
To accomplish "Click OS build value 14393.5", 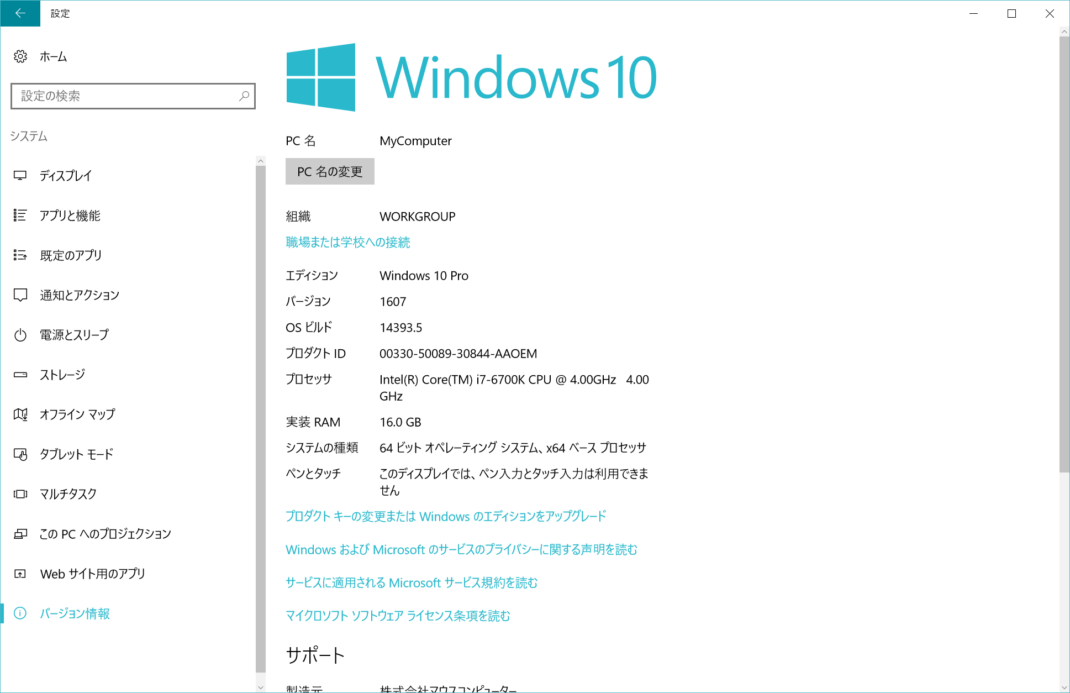I will 400,328.
